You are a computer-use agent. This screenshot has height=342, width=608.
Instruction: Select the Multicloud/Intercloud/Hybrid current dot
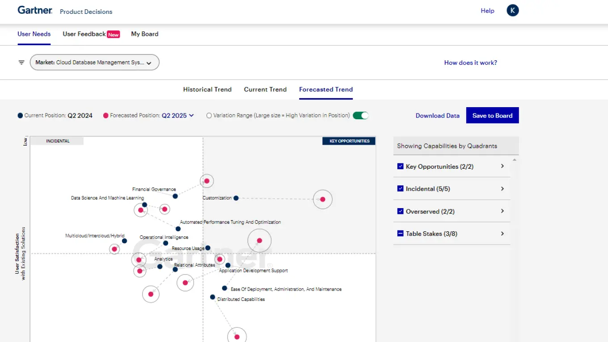pyautogui.click(x=124, y=241)
